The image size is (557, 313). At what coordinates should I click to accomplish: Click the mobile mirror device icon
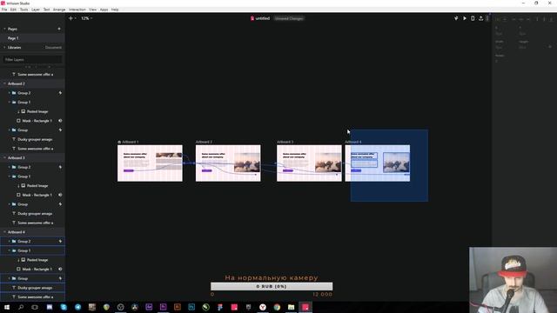pyautogui.click(x=473, y=18)
